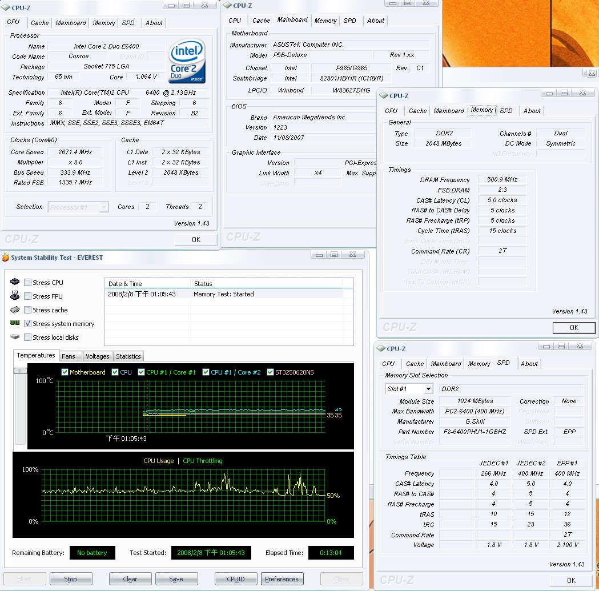Screen dimensions: 599x591
Task: Click the title bar icon of the CPU-Z Mainboard window
Action: tap(227, 5)
